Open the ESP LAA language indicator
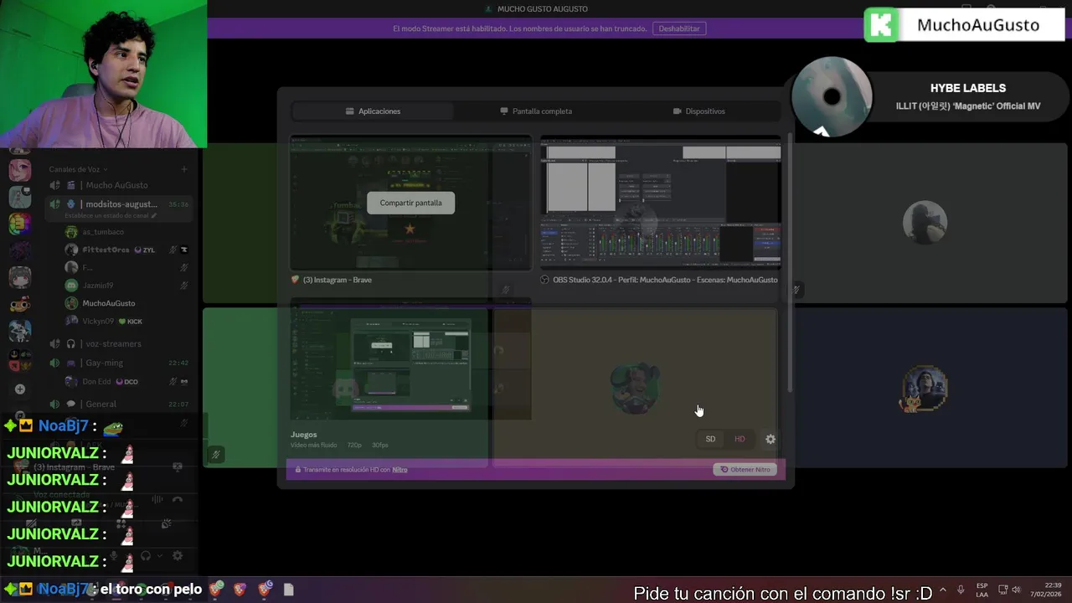The image size is (1072, 603). coord(982,590)
